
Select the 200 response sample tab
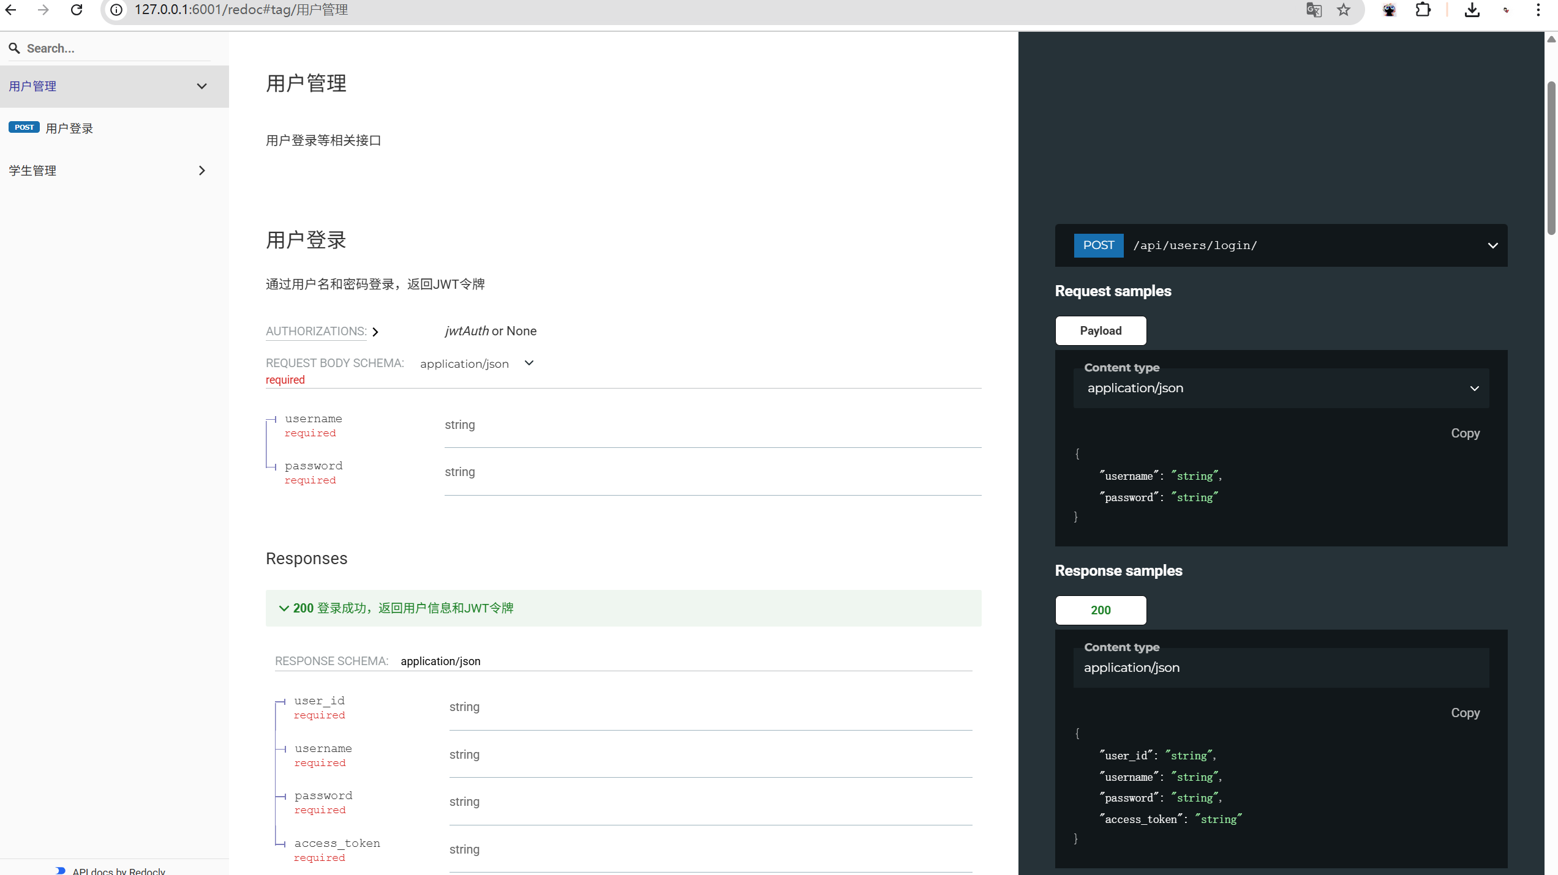pyautogui.click(x=1101, y=610)
